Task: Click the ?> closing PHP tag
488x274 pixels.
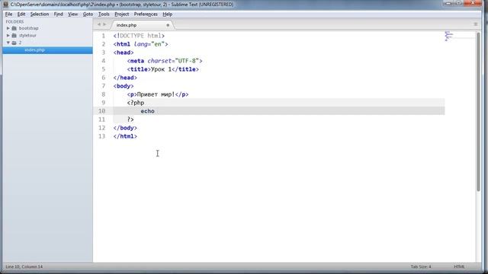Action: click(x=130, y=119)
